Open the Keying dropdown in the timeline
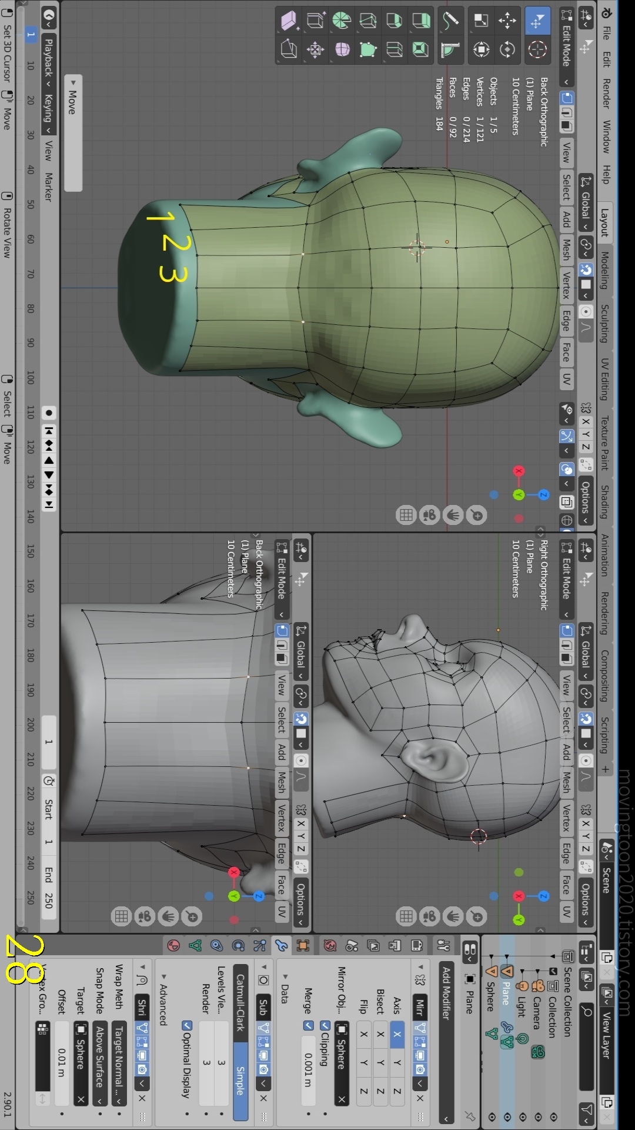 coord(49,113)
